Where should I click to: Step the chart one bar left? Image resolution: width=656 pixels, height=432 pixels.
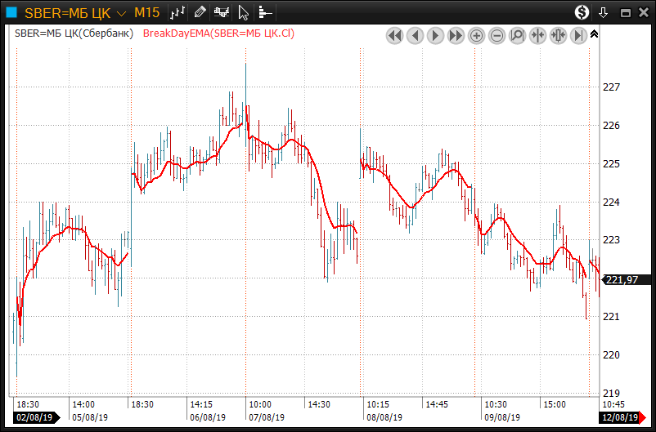coord(416,36)
